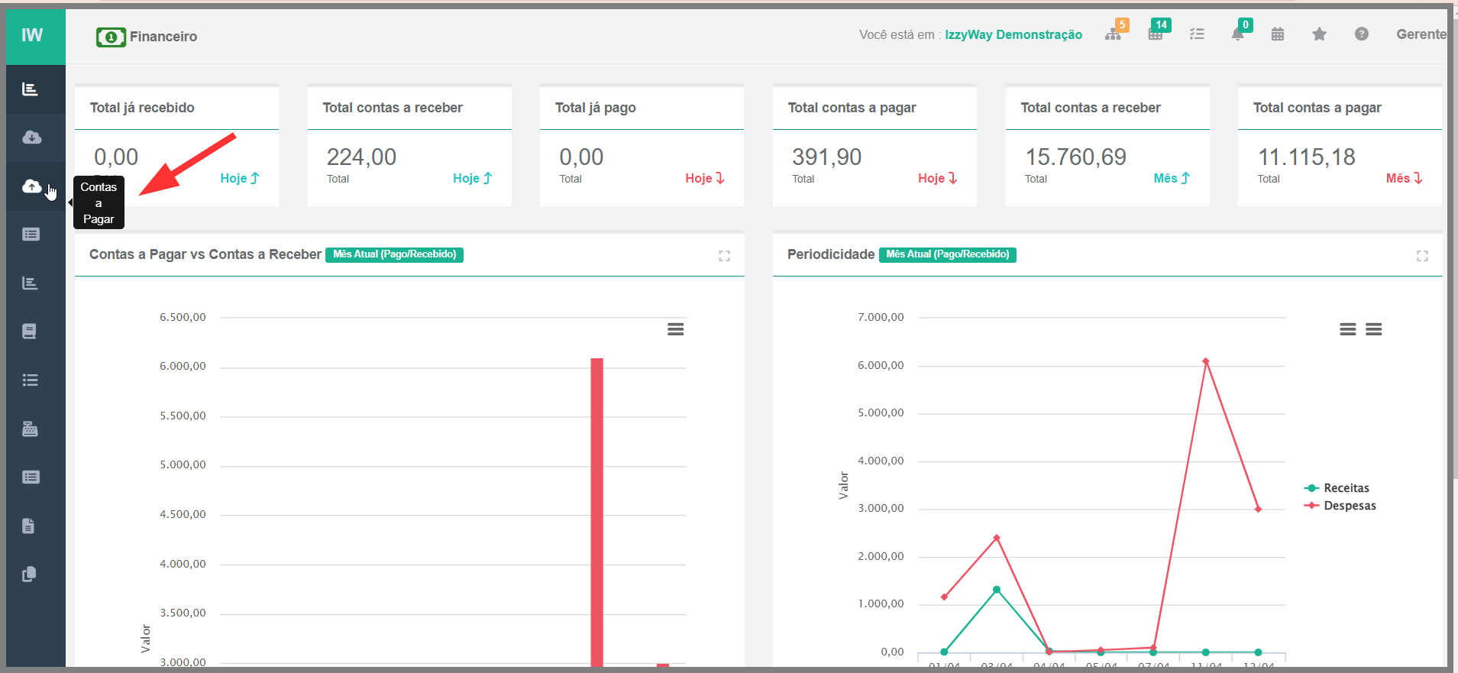This screenshot has width=1458, height=673.
Task: Open the help question mark icon
Action: [x=1361, y=34]
